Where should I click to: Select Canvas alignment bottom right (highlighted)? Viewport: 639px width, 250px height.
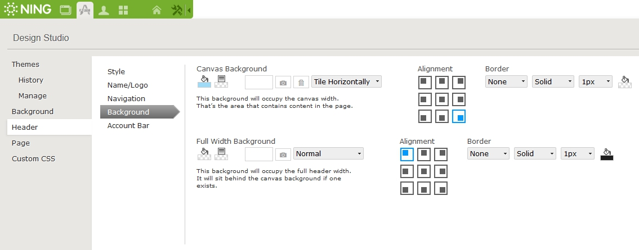[459, 116]
